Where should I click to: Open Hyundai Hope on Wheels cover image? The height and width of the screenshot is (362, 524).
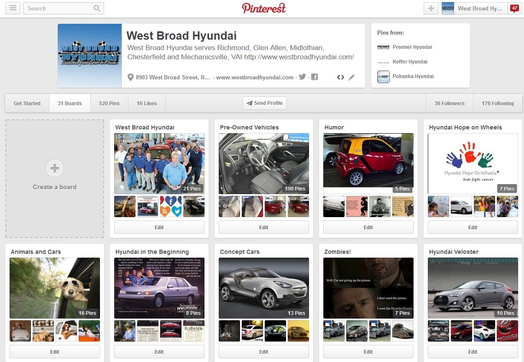click(x=473, y=164)
